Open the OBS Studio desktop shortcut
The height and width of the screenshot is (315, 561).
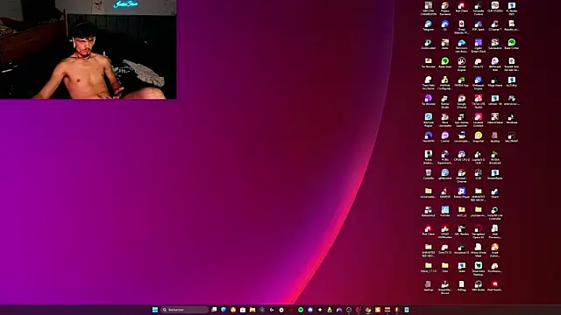[x=479, y=286]
